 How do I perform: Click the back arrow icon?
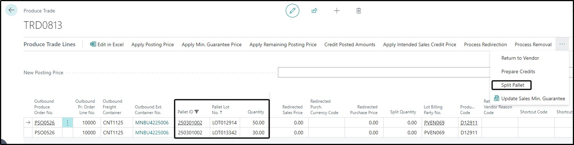click(11, 10)
